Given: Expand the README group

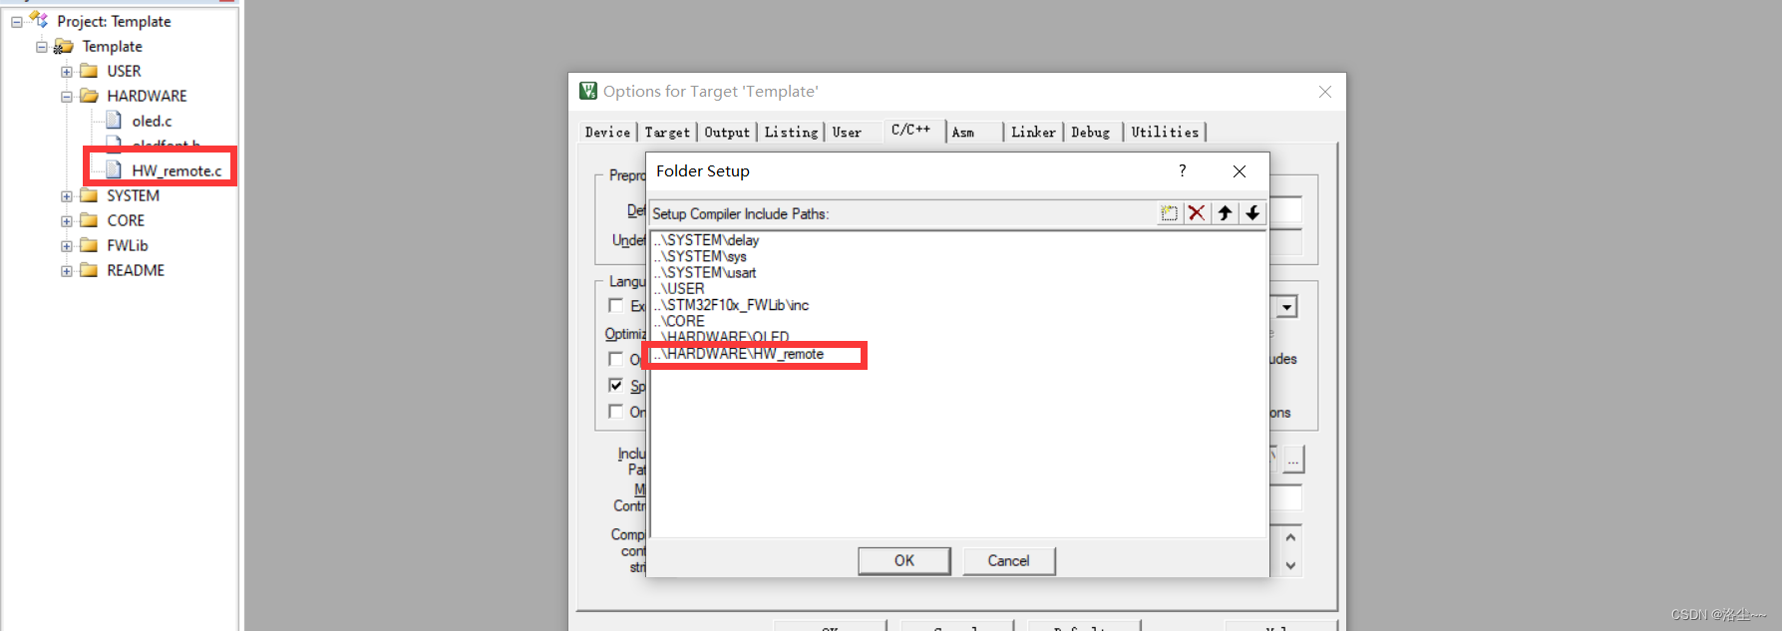Looking at the screenshot, I should 67,271.
